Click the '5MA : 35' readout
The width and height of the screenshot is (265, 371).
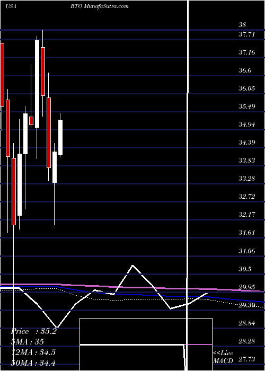tap(28, 342)
